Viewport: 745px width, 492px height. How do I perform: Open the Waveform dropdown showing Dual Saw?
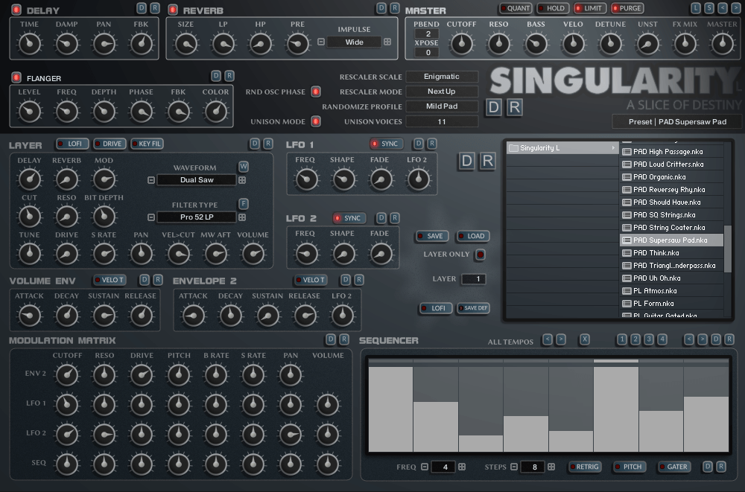point(197,180)
